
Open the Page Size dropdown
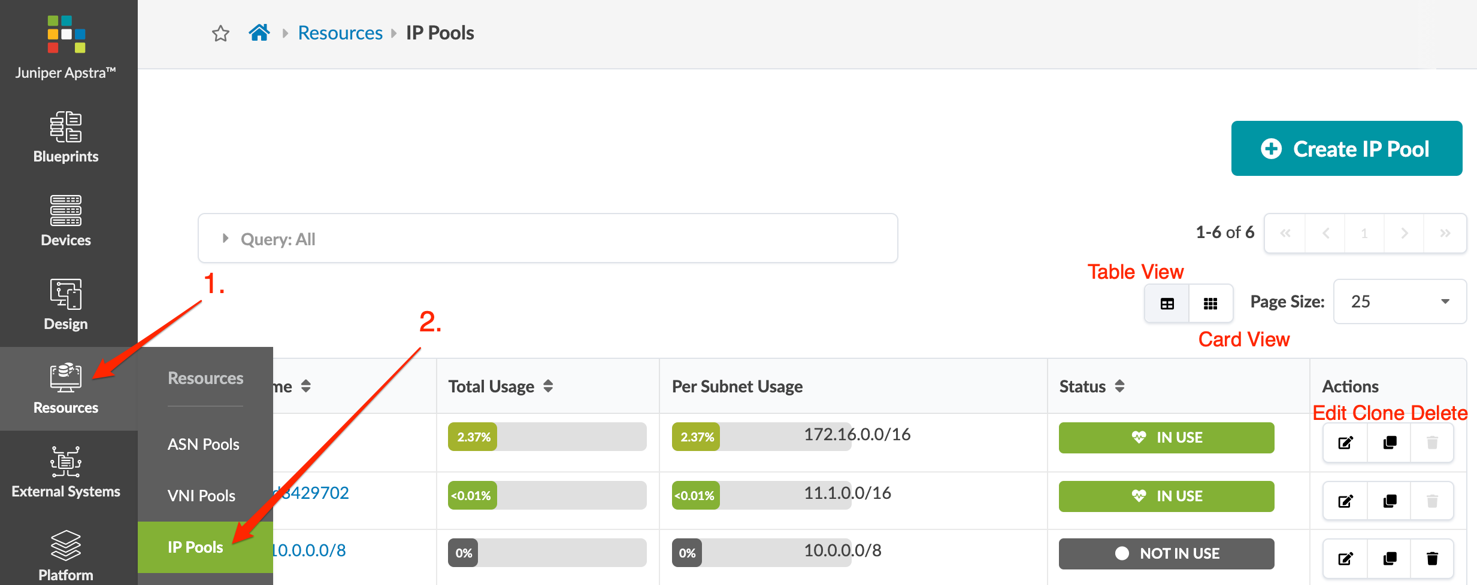(1399, 301)
